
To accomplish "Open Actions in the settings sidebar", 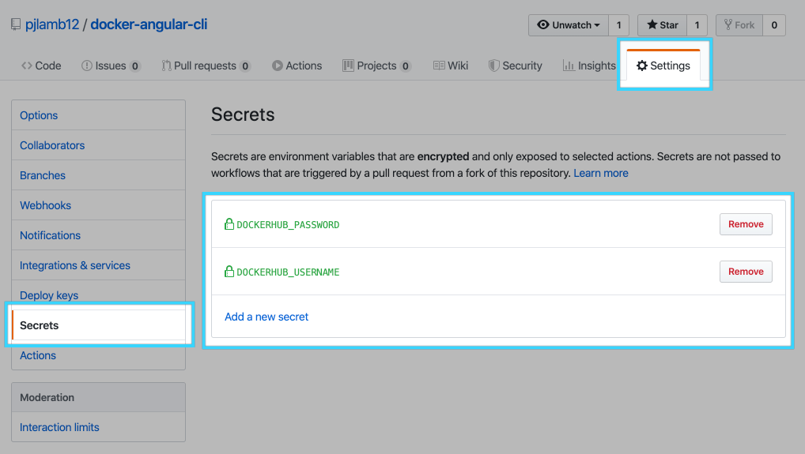I will tap(98, 355).
